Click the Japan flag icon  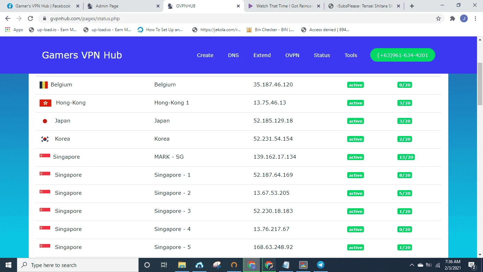tap(45, 121)
